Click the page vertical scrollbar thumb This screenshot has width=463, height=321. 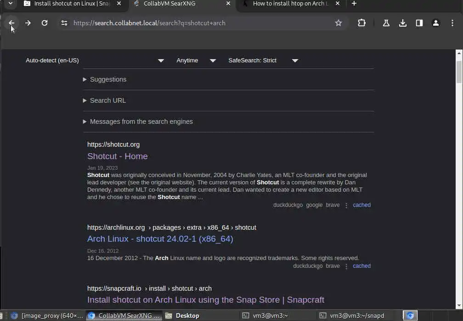[x=459, y=72]
